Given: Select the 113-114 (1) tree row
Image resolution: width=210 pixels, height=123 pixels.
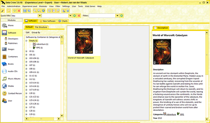Looking at the screenshot, I should coord(34,83).
